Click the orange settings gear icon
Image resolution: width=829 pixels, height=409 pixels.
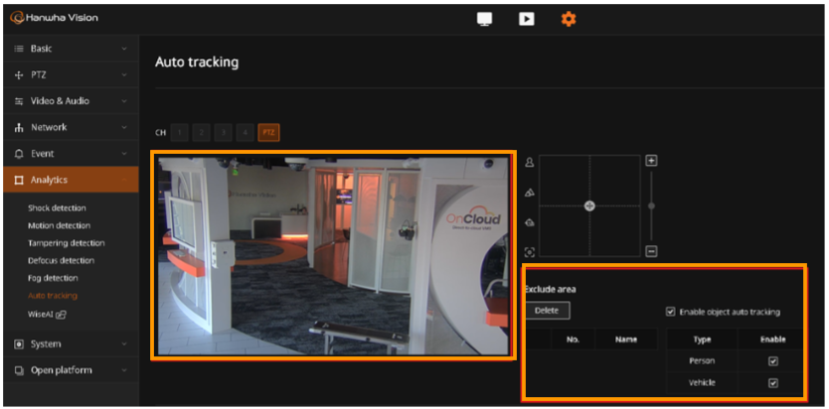tap(568, 19)
